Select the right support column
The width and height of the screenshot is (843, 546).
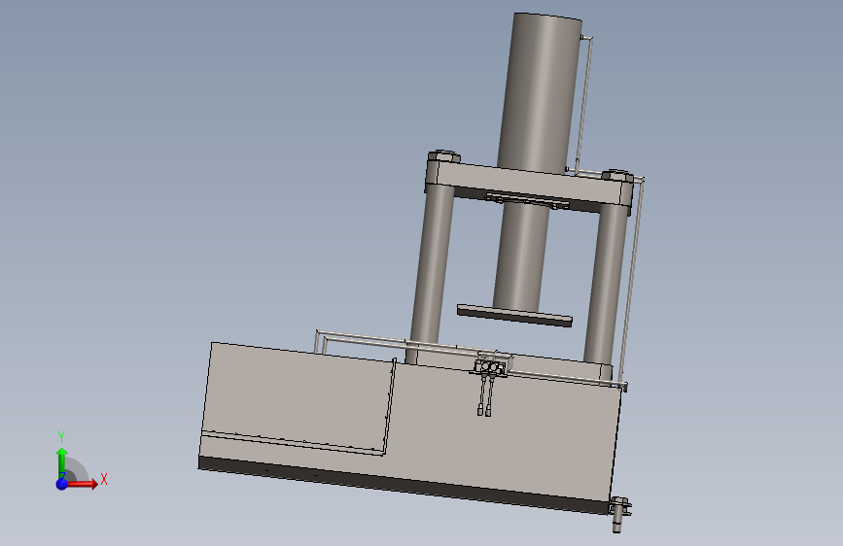click(x=607, y=285)
